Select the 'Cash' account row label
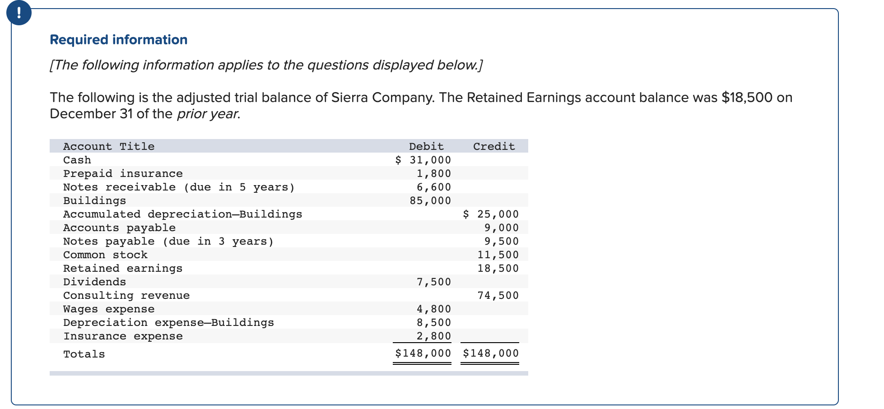The image size is (884, 409). point(77,160)
